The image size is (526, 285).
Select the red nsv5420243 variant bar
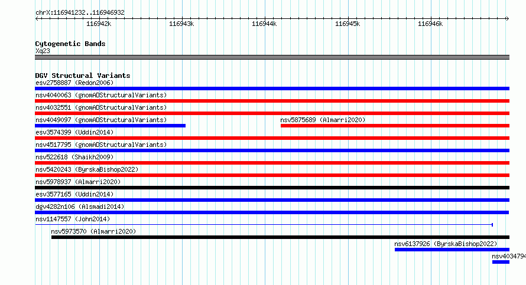coord(272,175)
